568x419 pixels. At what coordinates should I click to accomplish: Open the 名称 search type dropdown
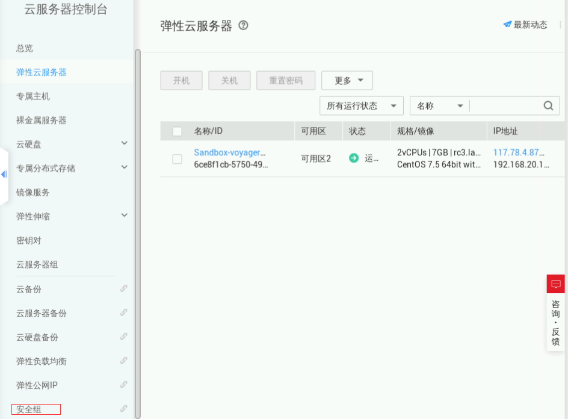(439, 106)
